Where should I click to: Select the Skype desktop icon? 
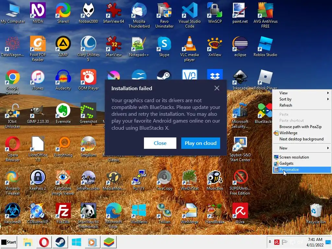(x=164, y=46)
